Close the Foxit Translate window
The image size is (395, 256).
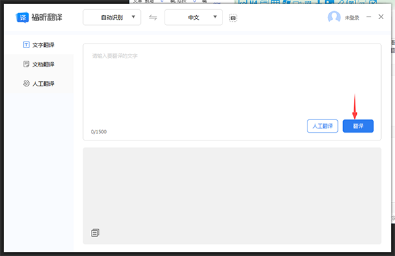point(381,16)
